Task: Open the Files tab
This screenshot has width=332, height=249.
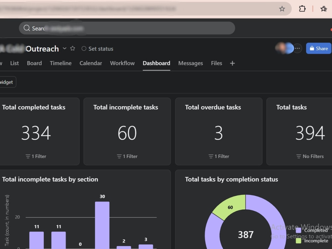Action: 216,63
